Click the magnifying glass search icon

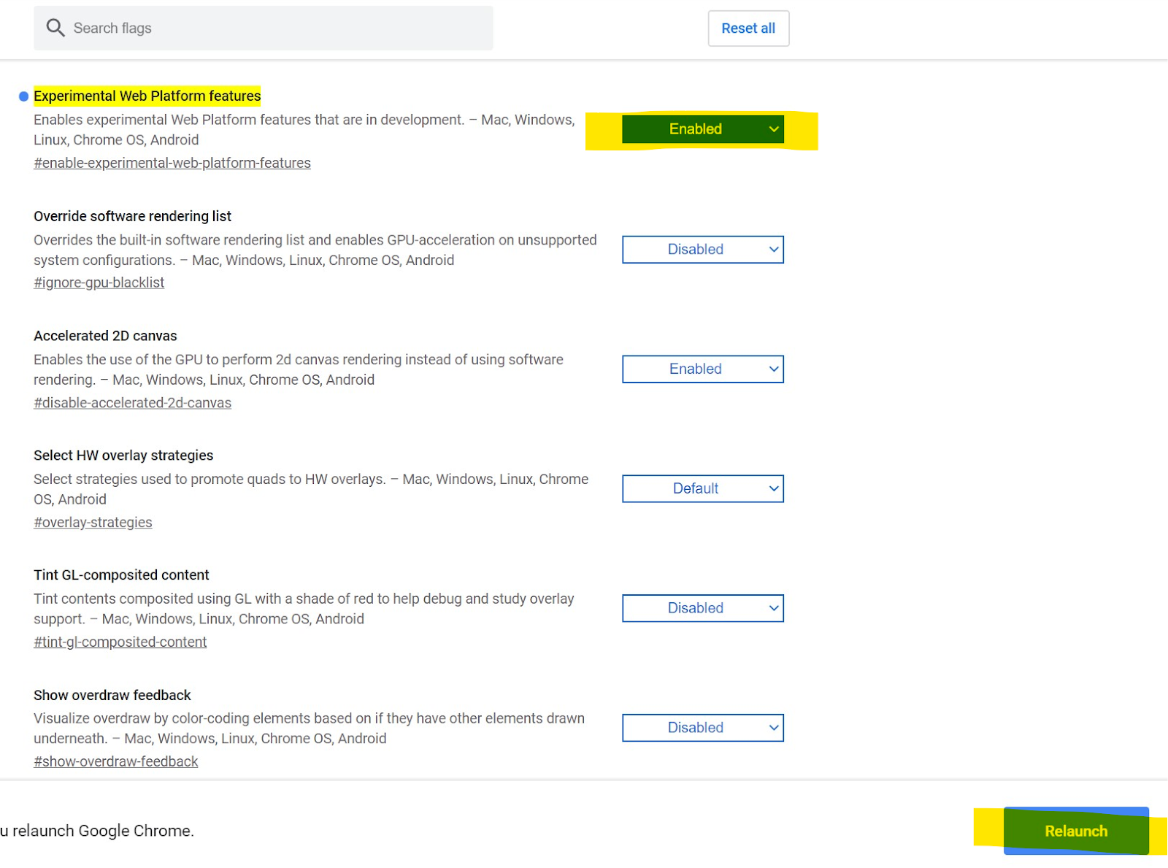55,28
